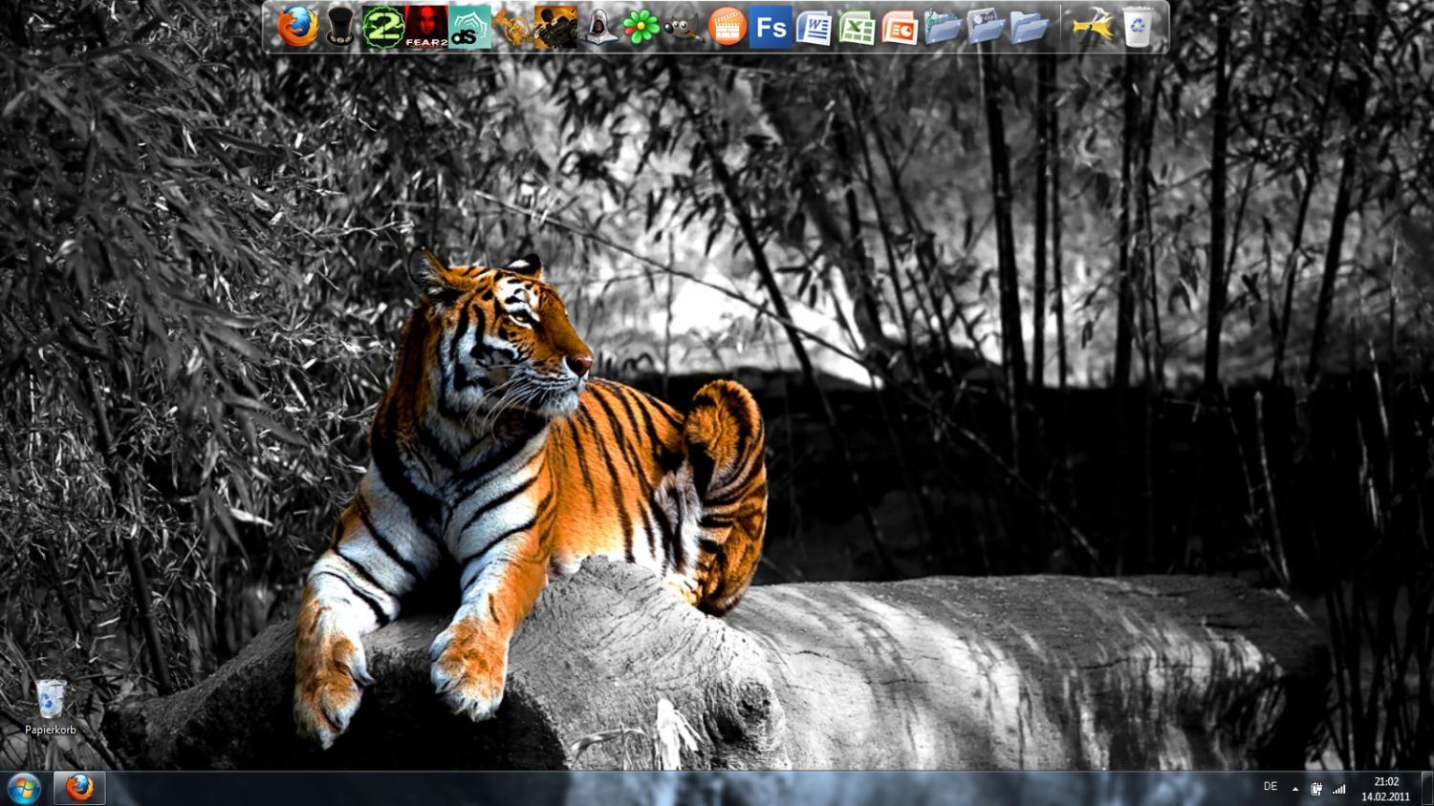Viewport: 1434px width, 806px height.
Task: Open the clock showing 21:02
Action: pos(1385,789)
